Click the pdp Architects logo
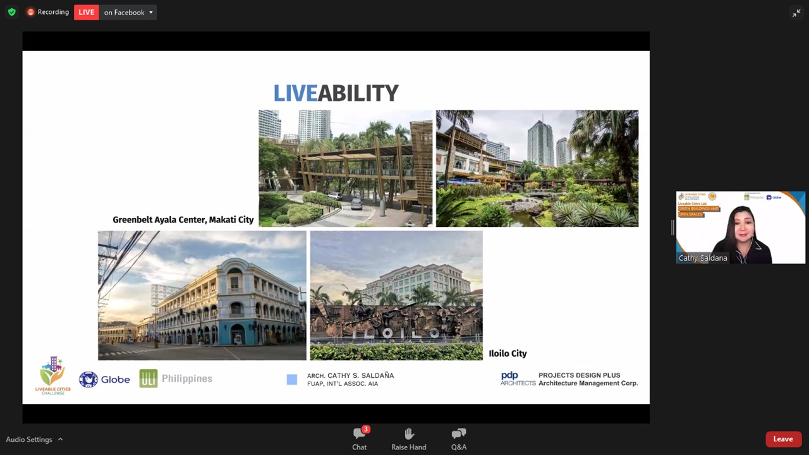Screen dimensions: 809x455 click(518, 379)
